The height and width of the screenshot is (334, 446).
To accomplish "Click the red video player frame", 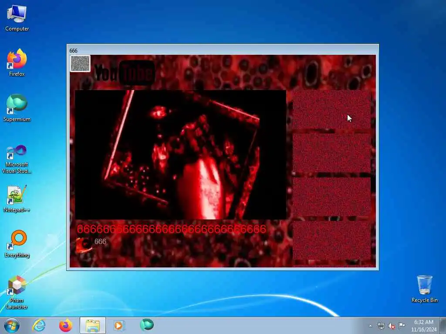I will pos(180,155).
